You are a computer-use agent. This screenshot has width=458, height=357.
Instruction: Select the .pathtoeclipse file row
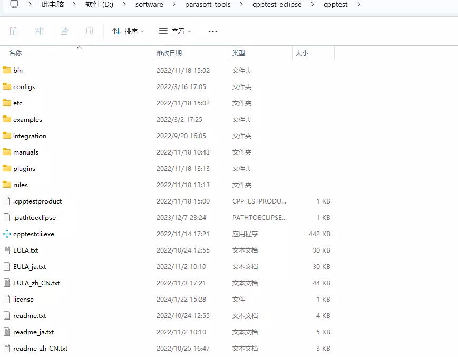click(x=34, y=217)
